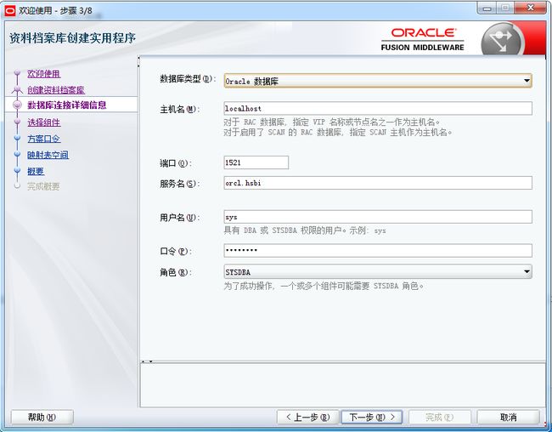552x432 pixels.
Task: Click the hint about DBA 或 SYSDBA 权限
Action: coord(305,230)
